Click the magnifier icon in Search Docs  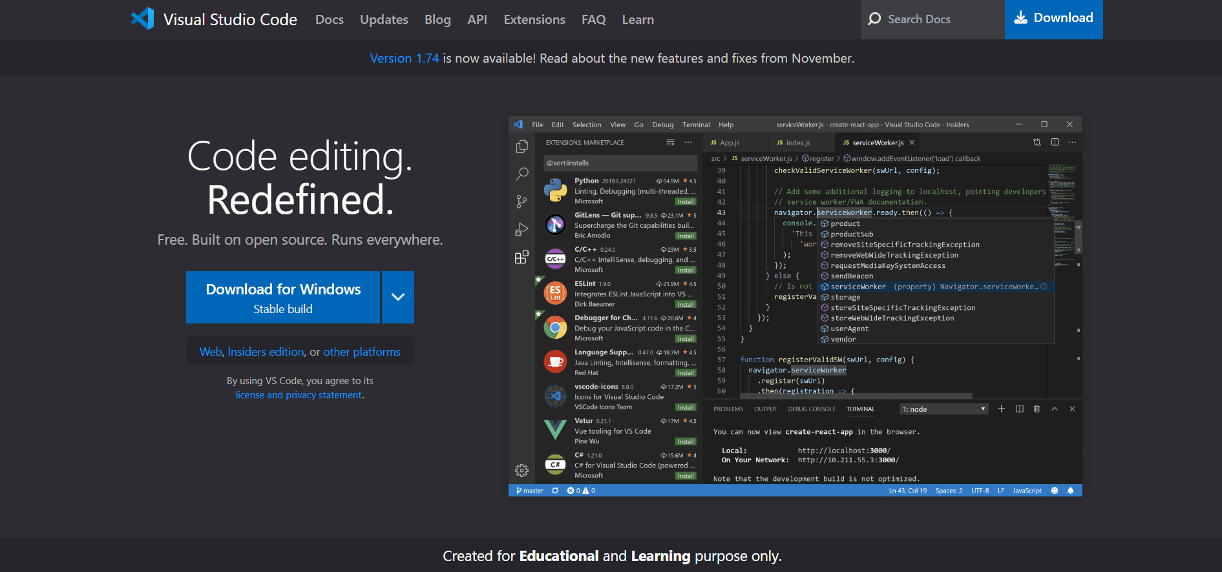(x=874, y=19)
